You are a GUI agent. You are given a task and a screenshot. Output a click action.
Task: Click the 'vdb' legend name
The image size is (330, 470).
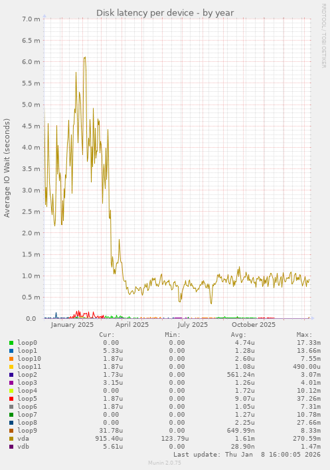[23, 447]
